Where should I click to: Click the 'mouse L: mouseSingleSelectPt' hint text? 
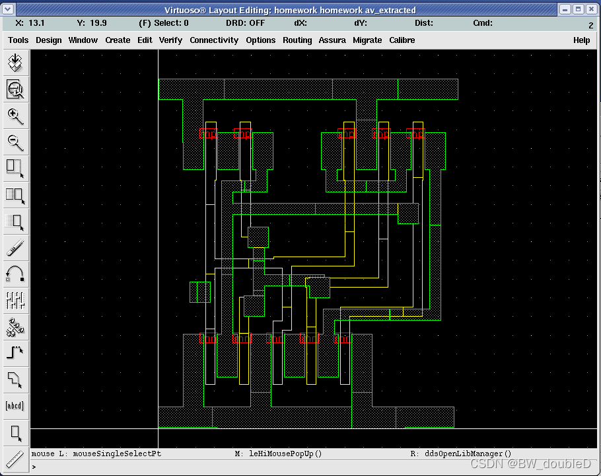point(96,454)
